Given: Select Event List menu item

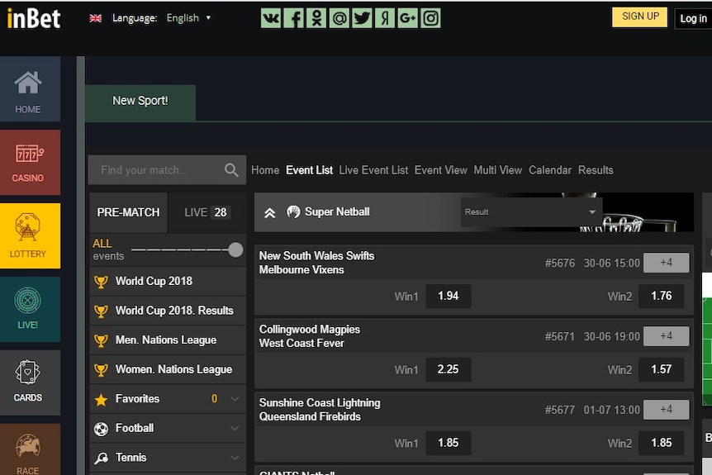Looking at the screenshot, I should 309,170.
